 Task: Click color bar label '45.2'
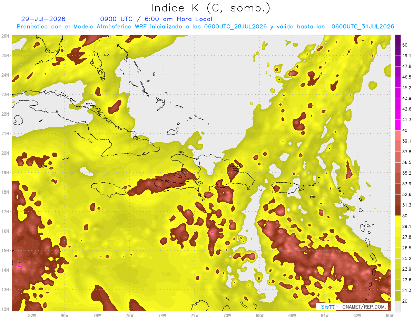pos(406,88)
